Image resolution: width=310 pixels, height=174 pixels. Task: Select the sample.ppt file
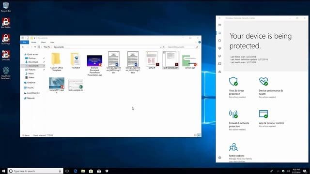tap(190, 62)
